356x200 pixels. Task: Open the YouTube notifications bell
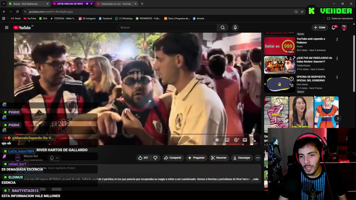(x=333, y=27)
